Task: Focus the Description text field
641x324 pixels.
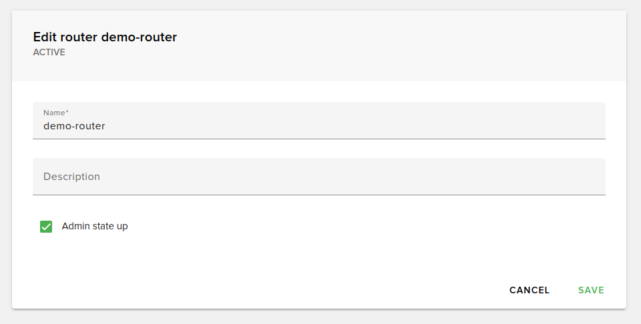Action: [x=318, y=177]
